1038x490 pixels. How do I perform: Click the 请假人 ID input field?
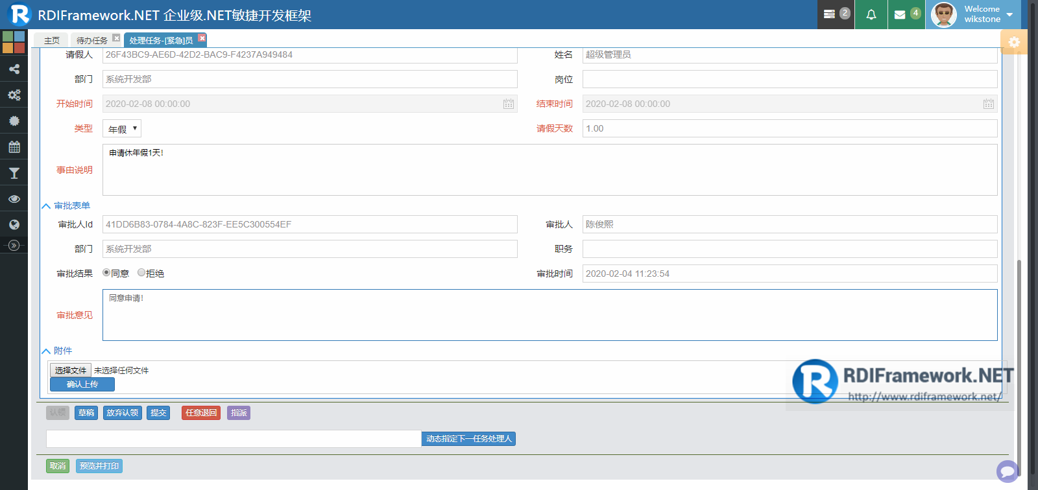(x=310, y=55)
